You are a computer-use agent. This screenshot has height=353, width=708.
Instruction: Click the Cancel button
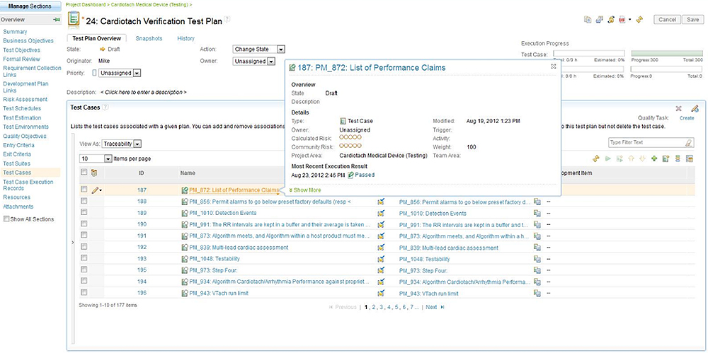(x=668, y=19)
